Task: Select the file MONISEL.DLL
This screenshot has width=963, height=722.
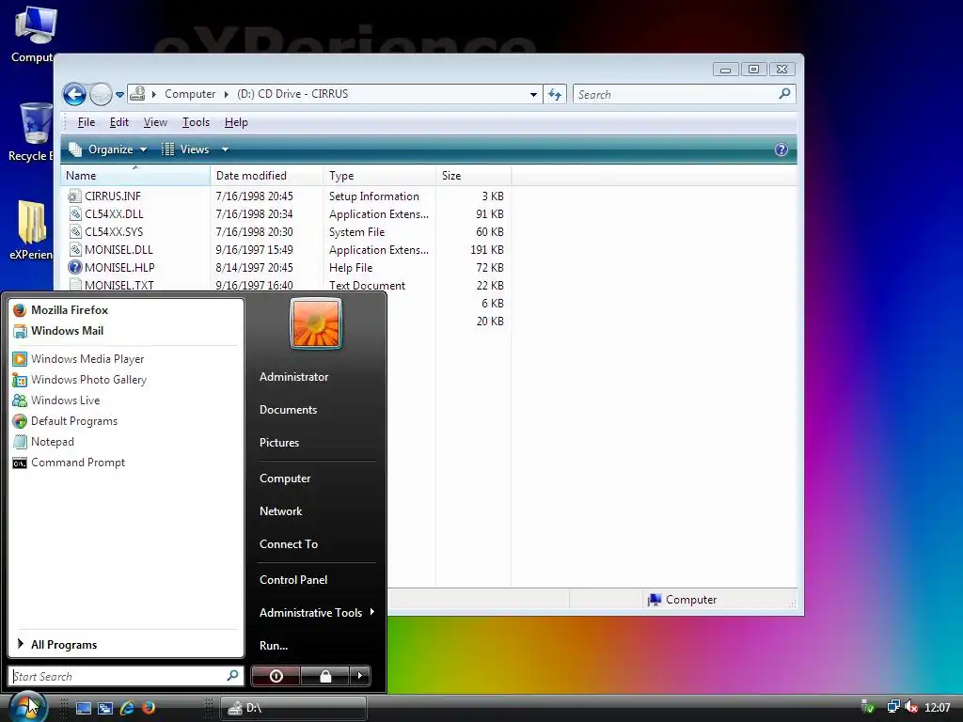Action: click(118, 250)
